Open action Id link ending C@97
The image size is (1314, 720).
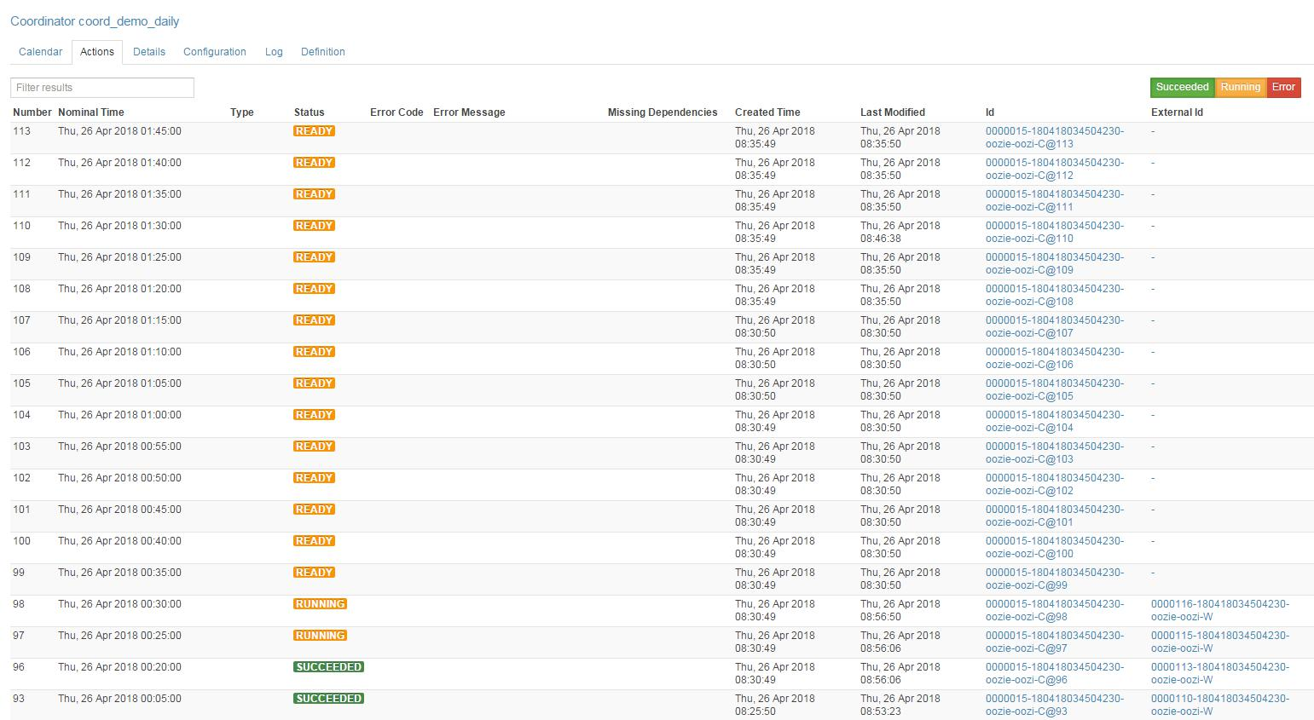1055,642
